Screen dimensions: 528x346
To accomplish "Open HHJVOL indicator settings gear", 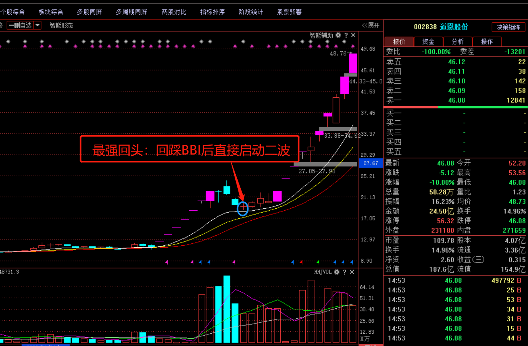I will click(x=336, y=272).
